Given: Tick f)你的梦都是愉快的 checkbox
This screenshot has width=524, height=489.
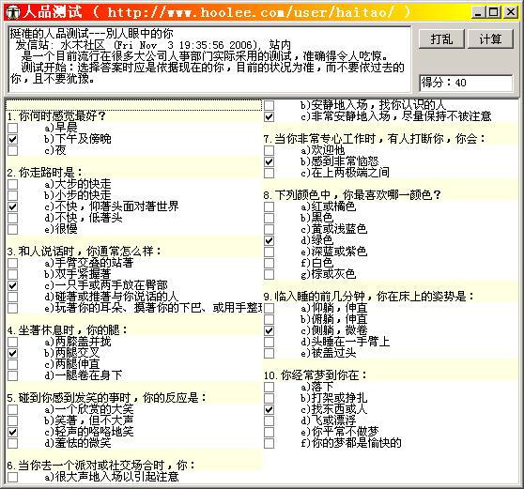Looking at the screenshot, I should pos(269,443).
